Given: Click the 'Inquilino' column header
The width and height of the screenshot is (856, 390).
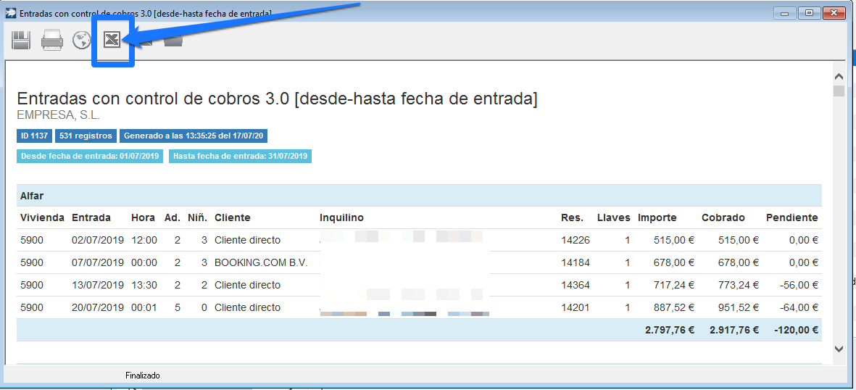Looking at the screenshot, I should [x=341, y=217].
